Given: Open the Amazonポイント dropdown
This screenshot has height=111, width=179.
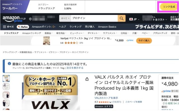Looking at the screenshot, I should point(44,27).
